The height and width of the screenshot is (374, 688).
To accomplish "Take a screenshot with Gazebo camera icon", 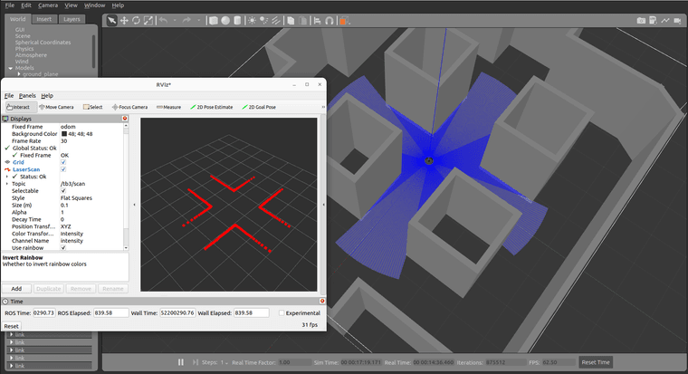I will 641,21.
